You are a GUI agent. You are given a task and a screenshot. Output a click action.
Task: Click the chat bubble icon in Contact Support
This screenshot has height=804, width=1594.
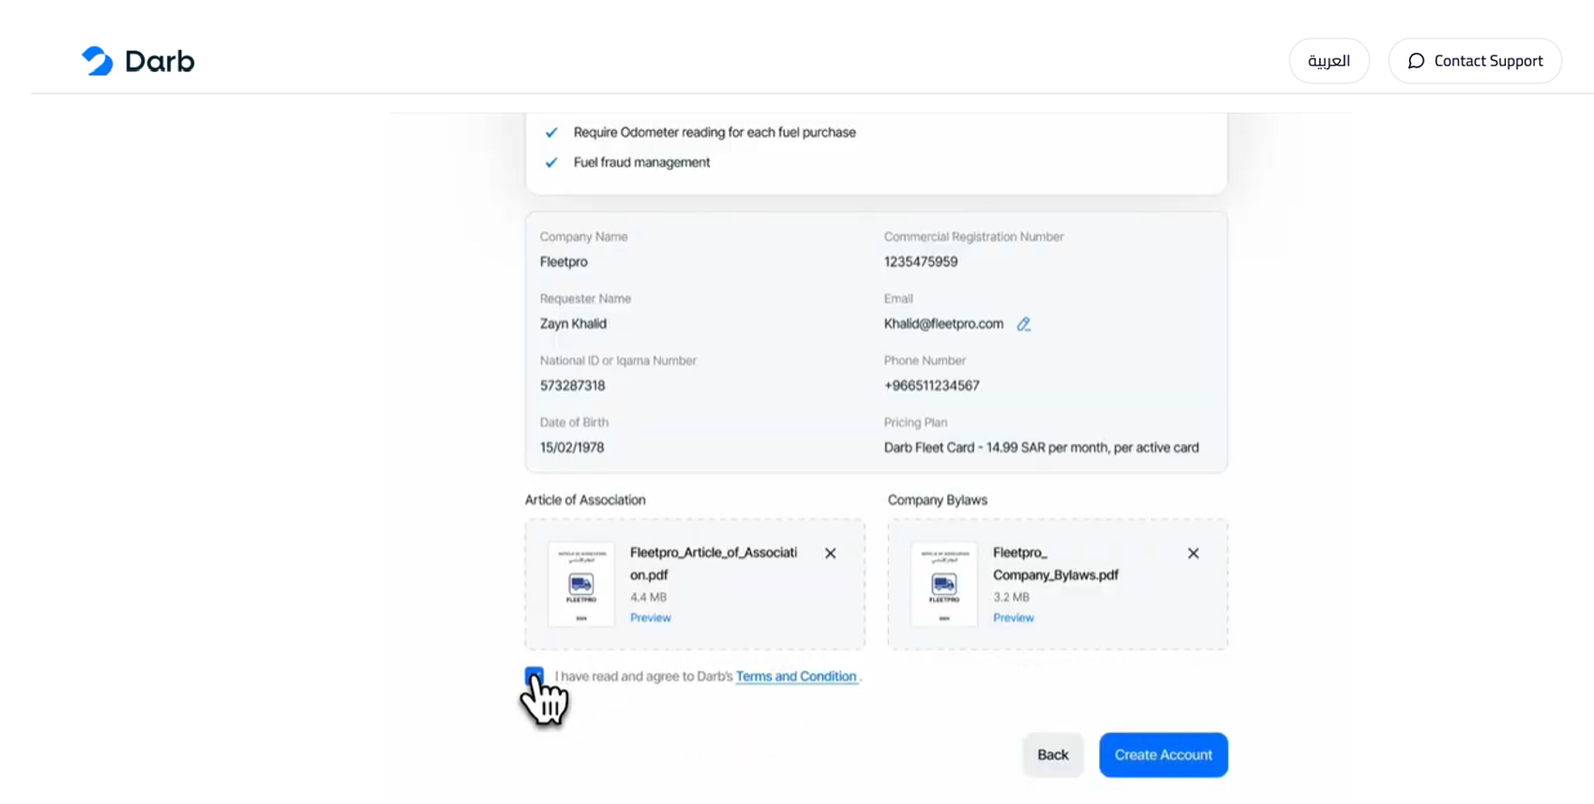[x=1416, y=61]
